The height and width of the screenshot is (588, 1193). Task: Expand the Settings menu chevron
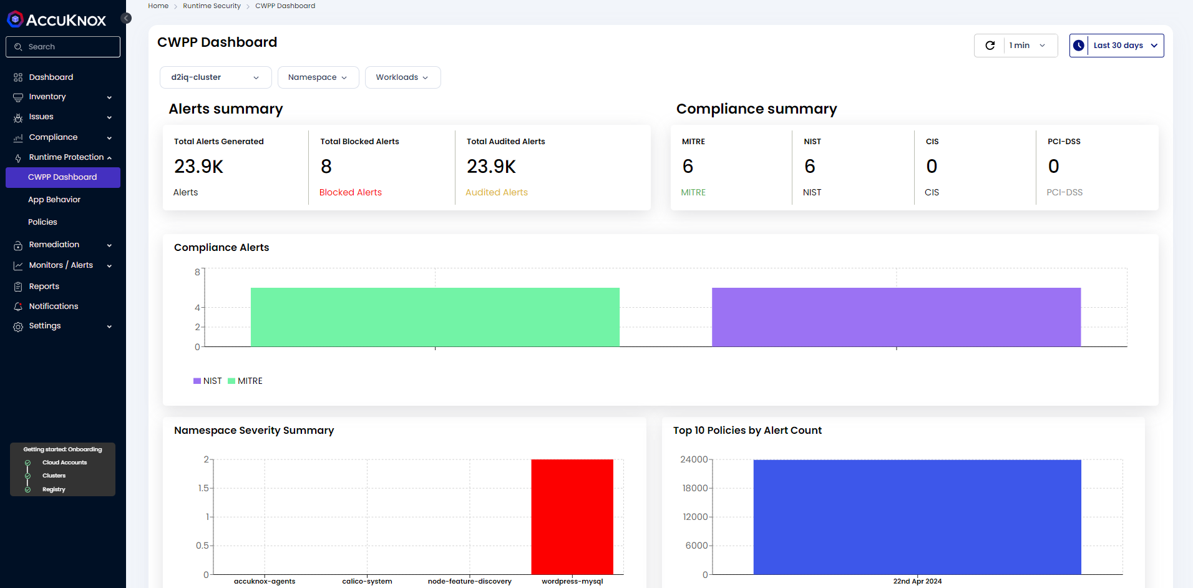(x=109, y=326)
